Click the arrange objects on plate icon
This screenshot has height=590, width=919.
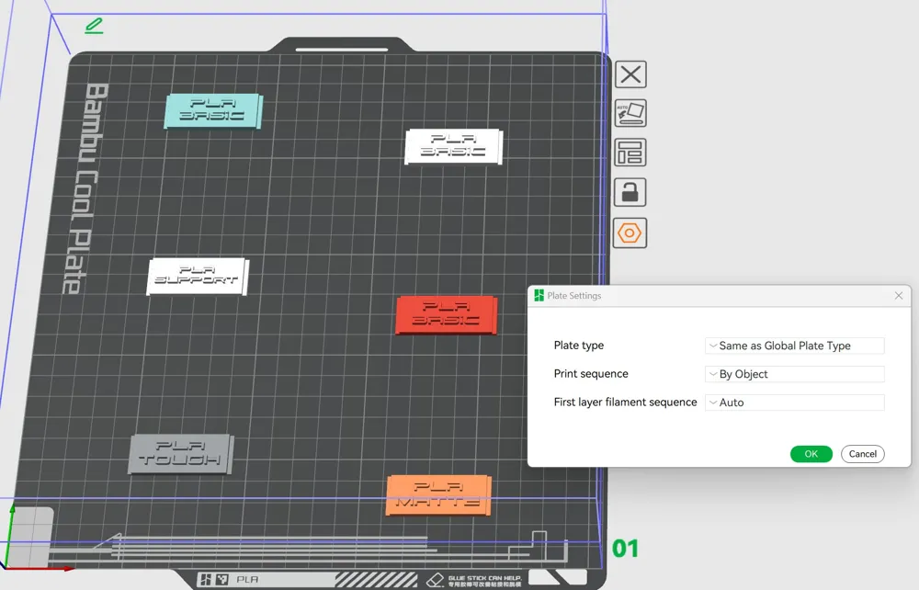tap(630, 153)
